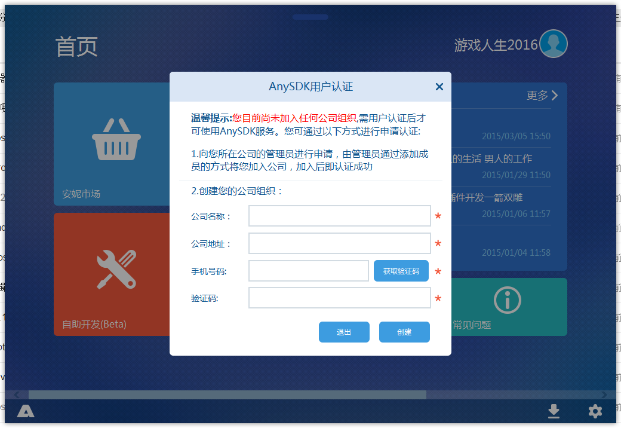Open the user avatar icon top right

click(x=552, y=44)
